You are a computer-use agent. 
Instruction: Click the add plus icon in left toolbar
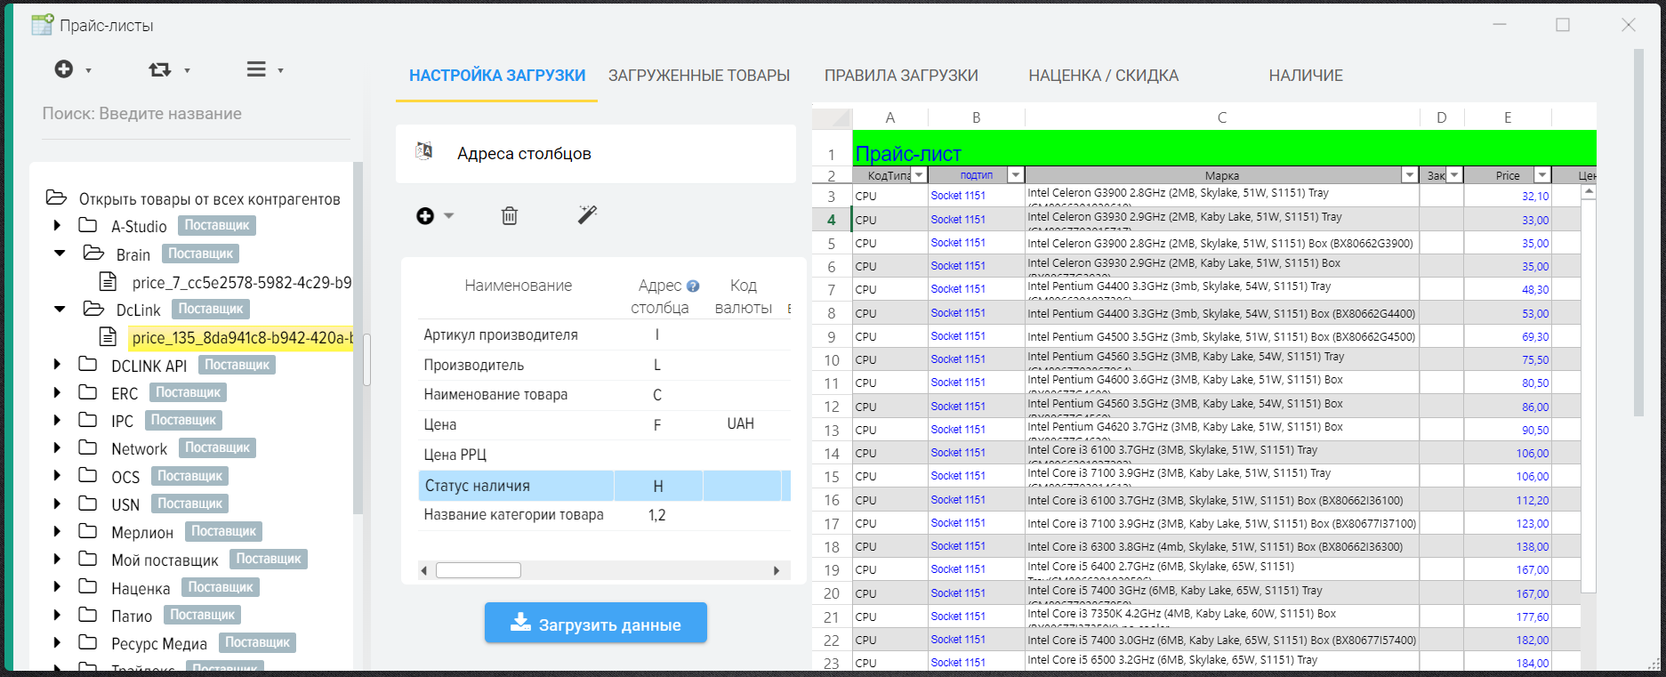64,69
